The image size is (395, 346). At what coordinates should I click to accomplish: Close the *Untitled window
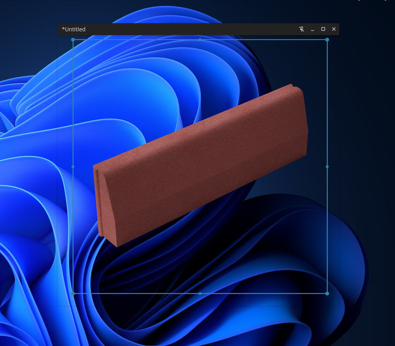(334, 29)
